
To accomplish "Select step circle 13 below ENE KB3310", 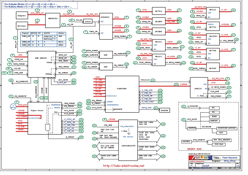I will click(x=36, y=81).
